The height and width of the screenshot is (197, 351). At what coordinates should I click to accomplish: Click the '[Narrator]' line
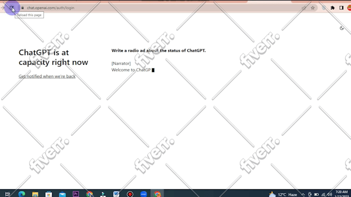point(121,63)
